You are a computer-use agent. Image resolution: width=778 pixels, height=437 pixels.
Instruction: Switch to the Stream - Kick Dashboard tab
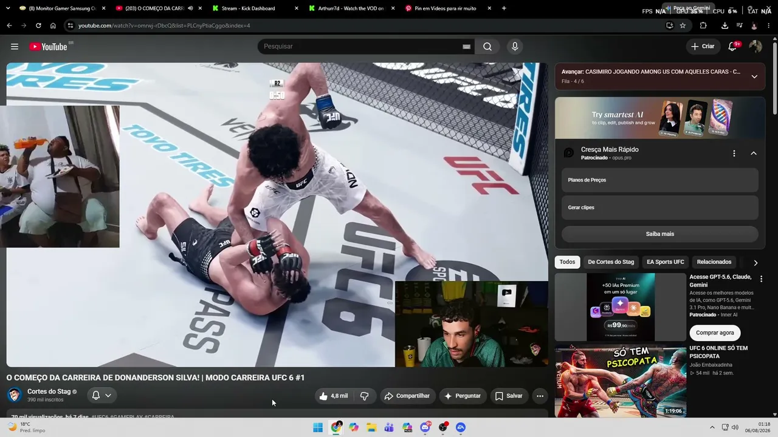255,8
